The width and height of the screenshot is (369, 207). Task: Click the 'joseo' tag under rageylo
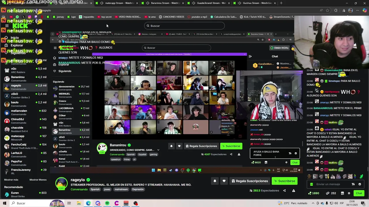107,189
